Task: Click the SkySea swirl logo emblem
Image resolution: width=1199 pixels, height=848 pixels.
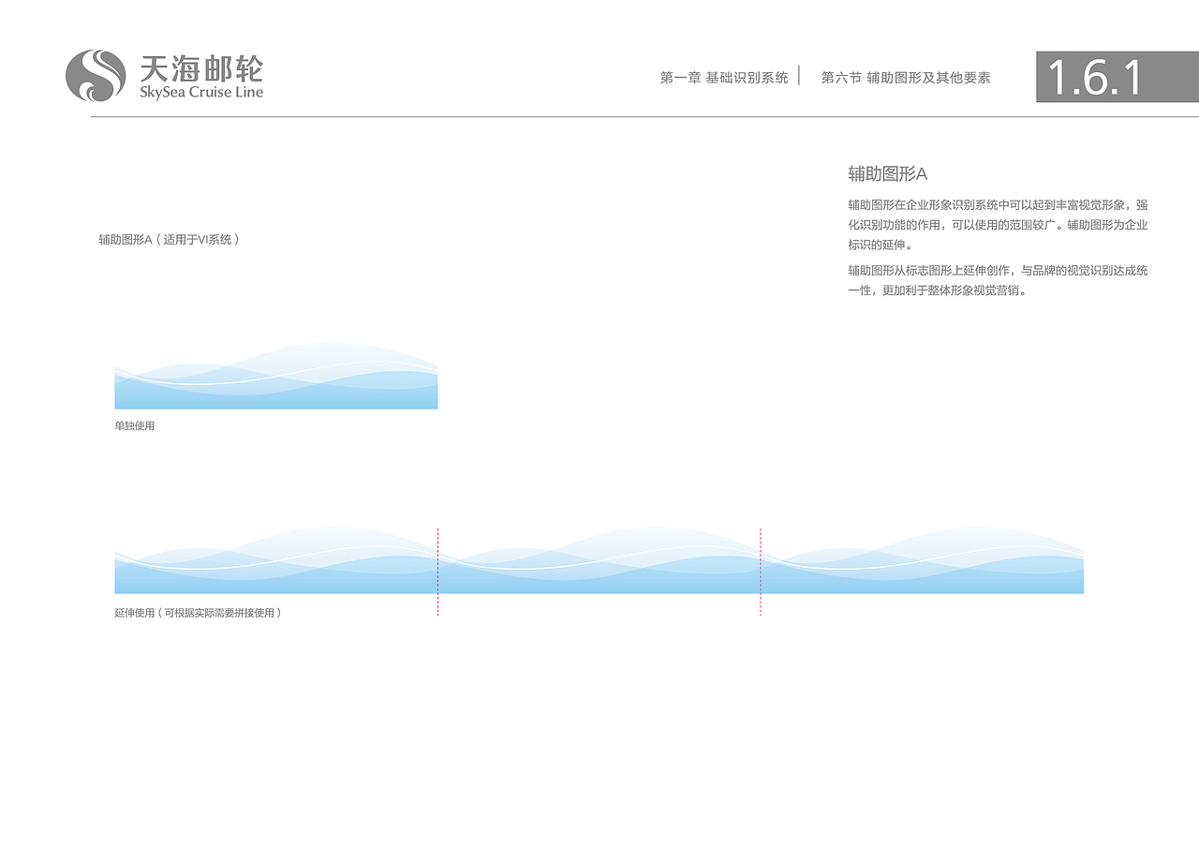Action: (96, 76)
